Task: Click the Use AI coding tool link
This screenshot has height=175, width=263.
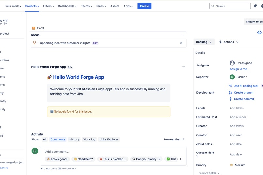Action: click(x=246, y=86)
